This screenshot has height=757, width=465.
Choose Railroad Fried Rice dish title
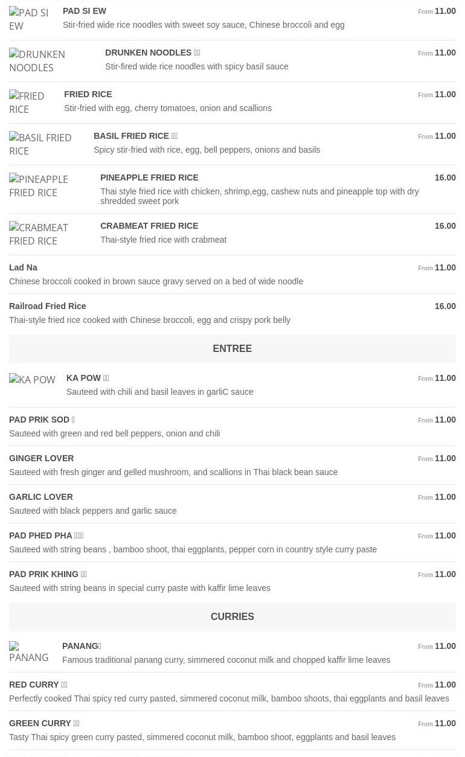pos(48,306)
